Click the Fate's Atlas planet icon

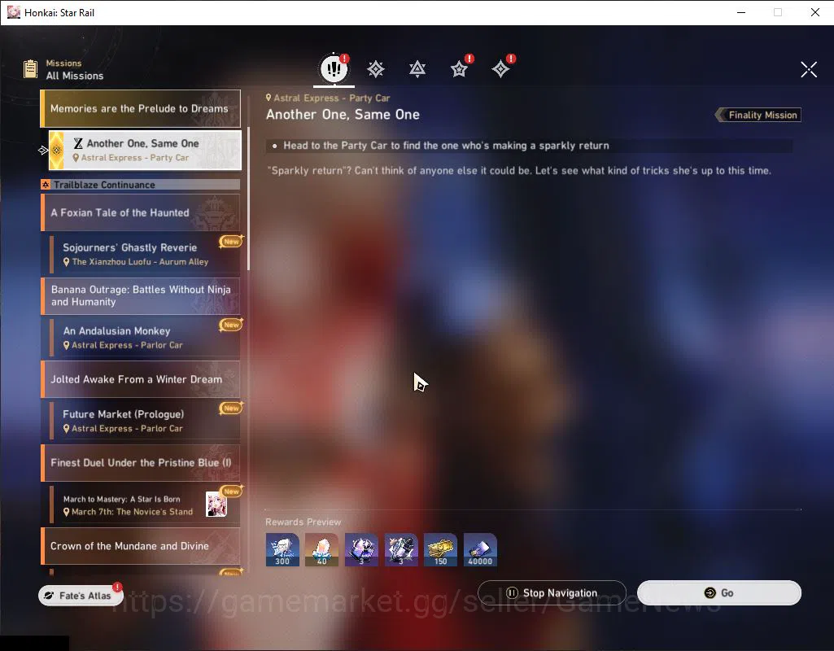pos(49,595)
